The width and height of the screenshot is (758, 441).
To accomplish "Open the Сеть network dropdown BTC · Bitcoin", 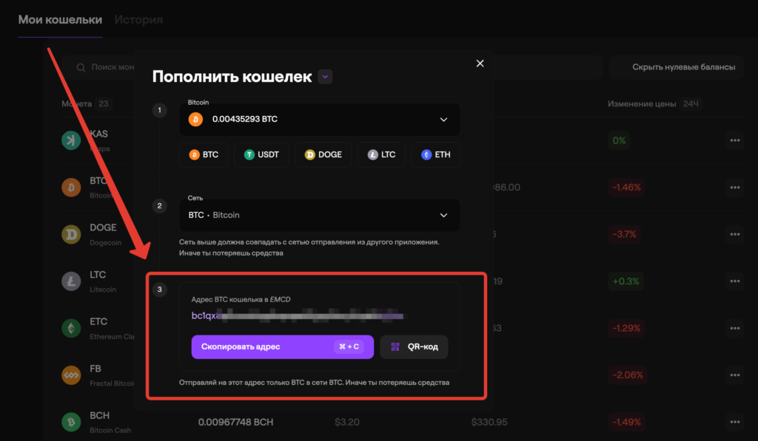I will click(x=319, y=214).
